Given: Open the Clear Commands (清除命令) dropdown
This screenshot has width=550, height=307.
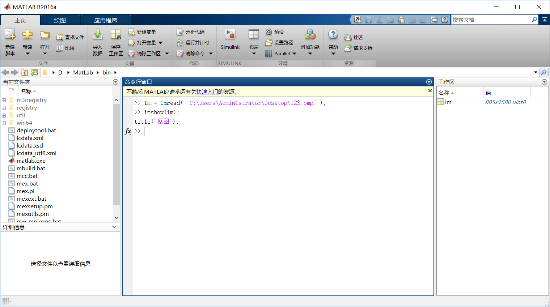Looking at the screenshot, I should [211, 54].
